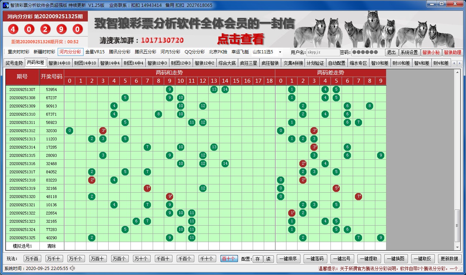Viewport: 466px width, 275px height.
Task: Select the 万千百 play mode toggle
Action: 33,259
